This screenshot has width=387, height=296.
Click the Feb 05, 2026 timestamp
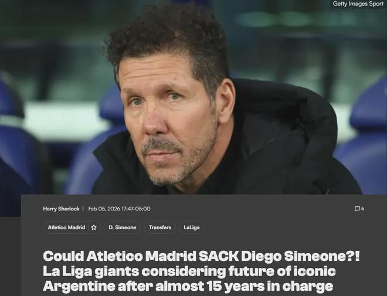click(119, 209)
